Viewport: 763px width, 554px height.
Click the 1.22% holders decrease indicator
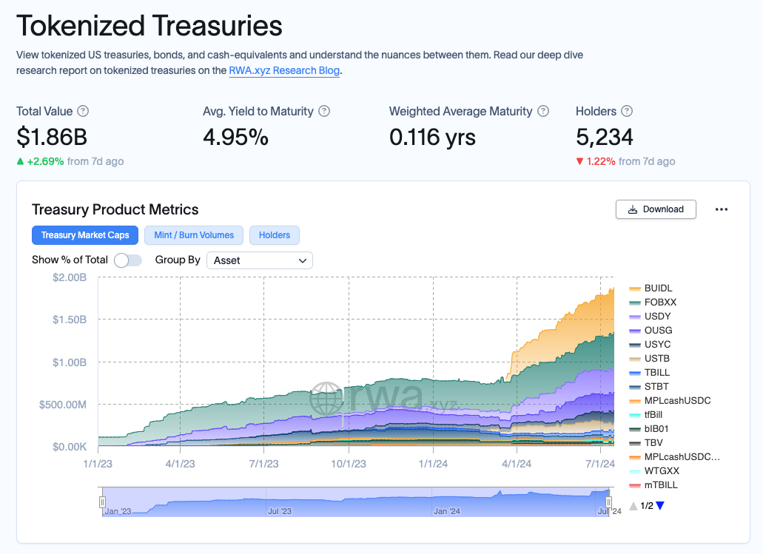pos(596,161)
